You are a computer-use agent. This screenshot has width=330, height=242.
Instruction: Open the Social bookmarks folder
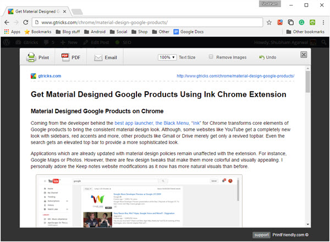pos(118,32)
